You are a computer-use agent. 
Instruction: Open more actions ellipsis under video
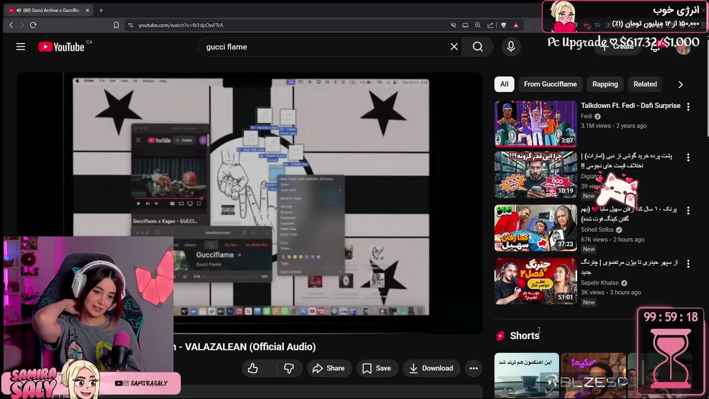(x=474, y=368)
